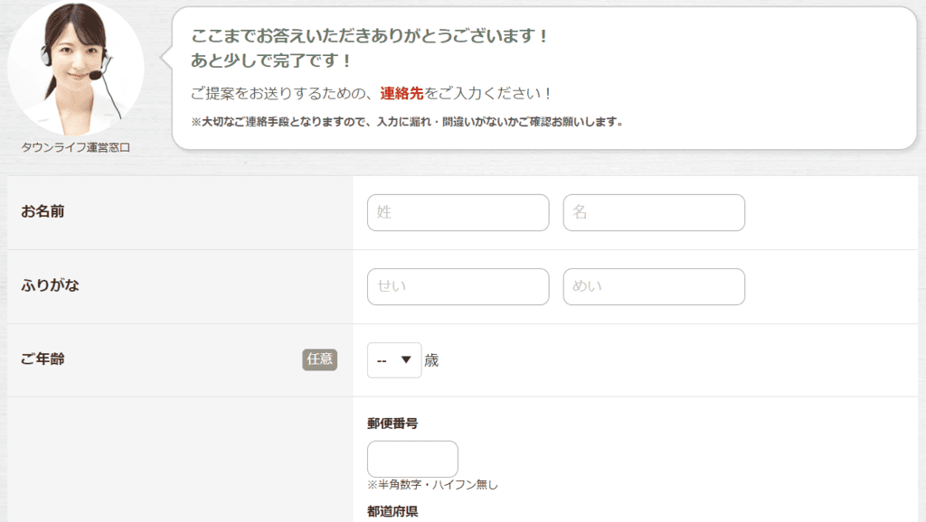Click the operator avatar photo
This screenshot has width=926, height=522.
[x=76, y=70]
